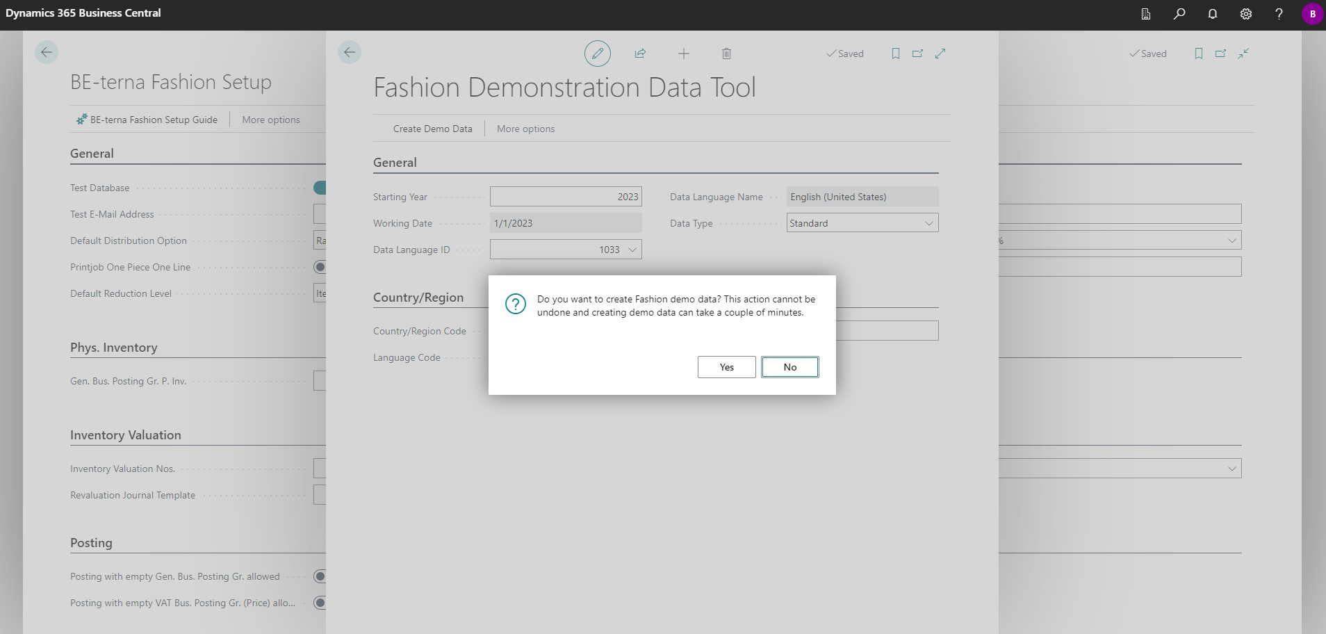Viewport: 1326px width, 634px height.
Task: Click the Starting Year input field
Action: pos(565,196)
